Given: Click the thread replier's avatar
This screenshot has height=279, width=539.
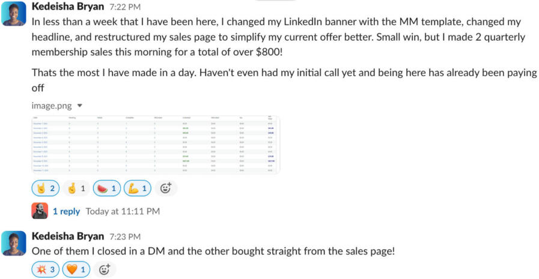Looking at the screenshot, I should tap(39, 211).
